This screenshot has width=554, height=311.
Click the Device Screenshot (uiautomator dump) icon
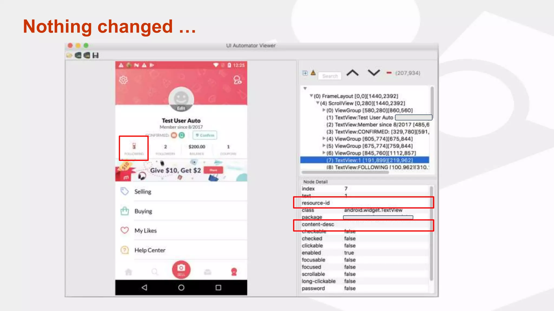click(78, 55)
